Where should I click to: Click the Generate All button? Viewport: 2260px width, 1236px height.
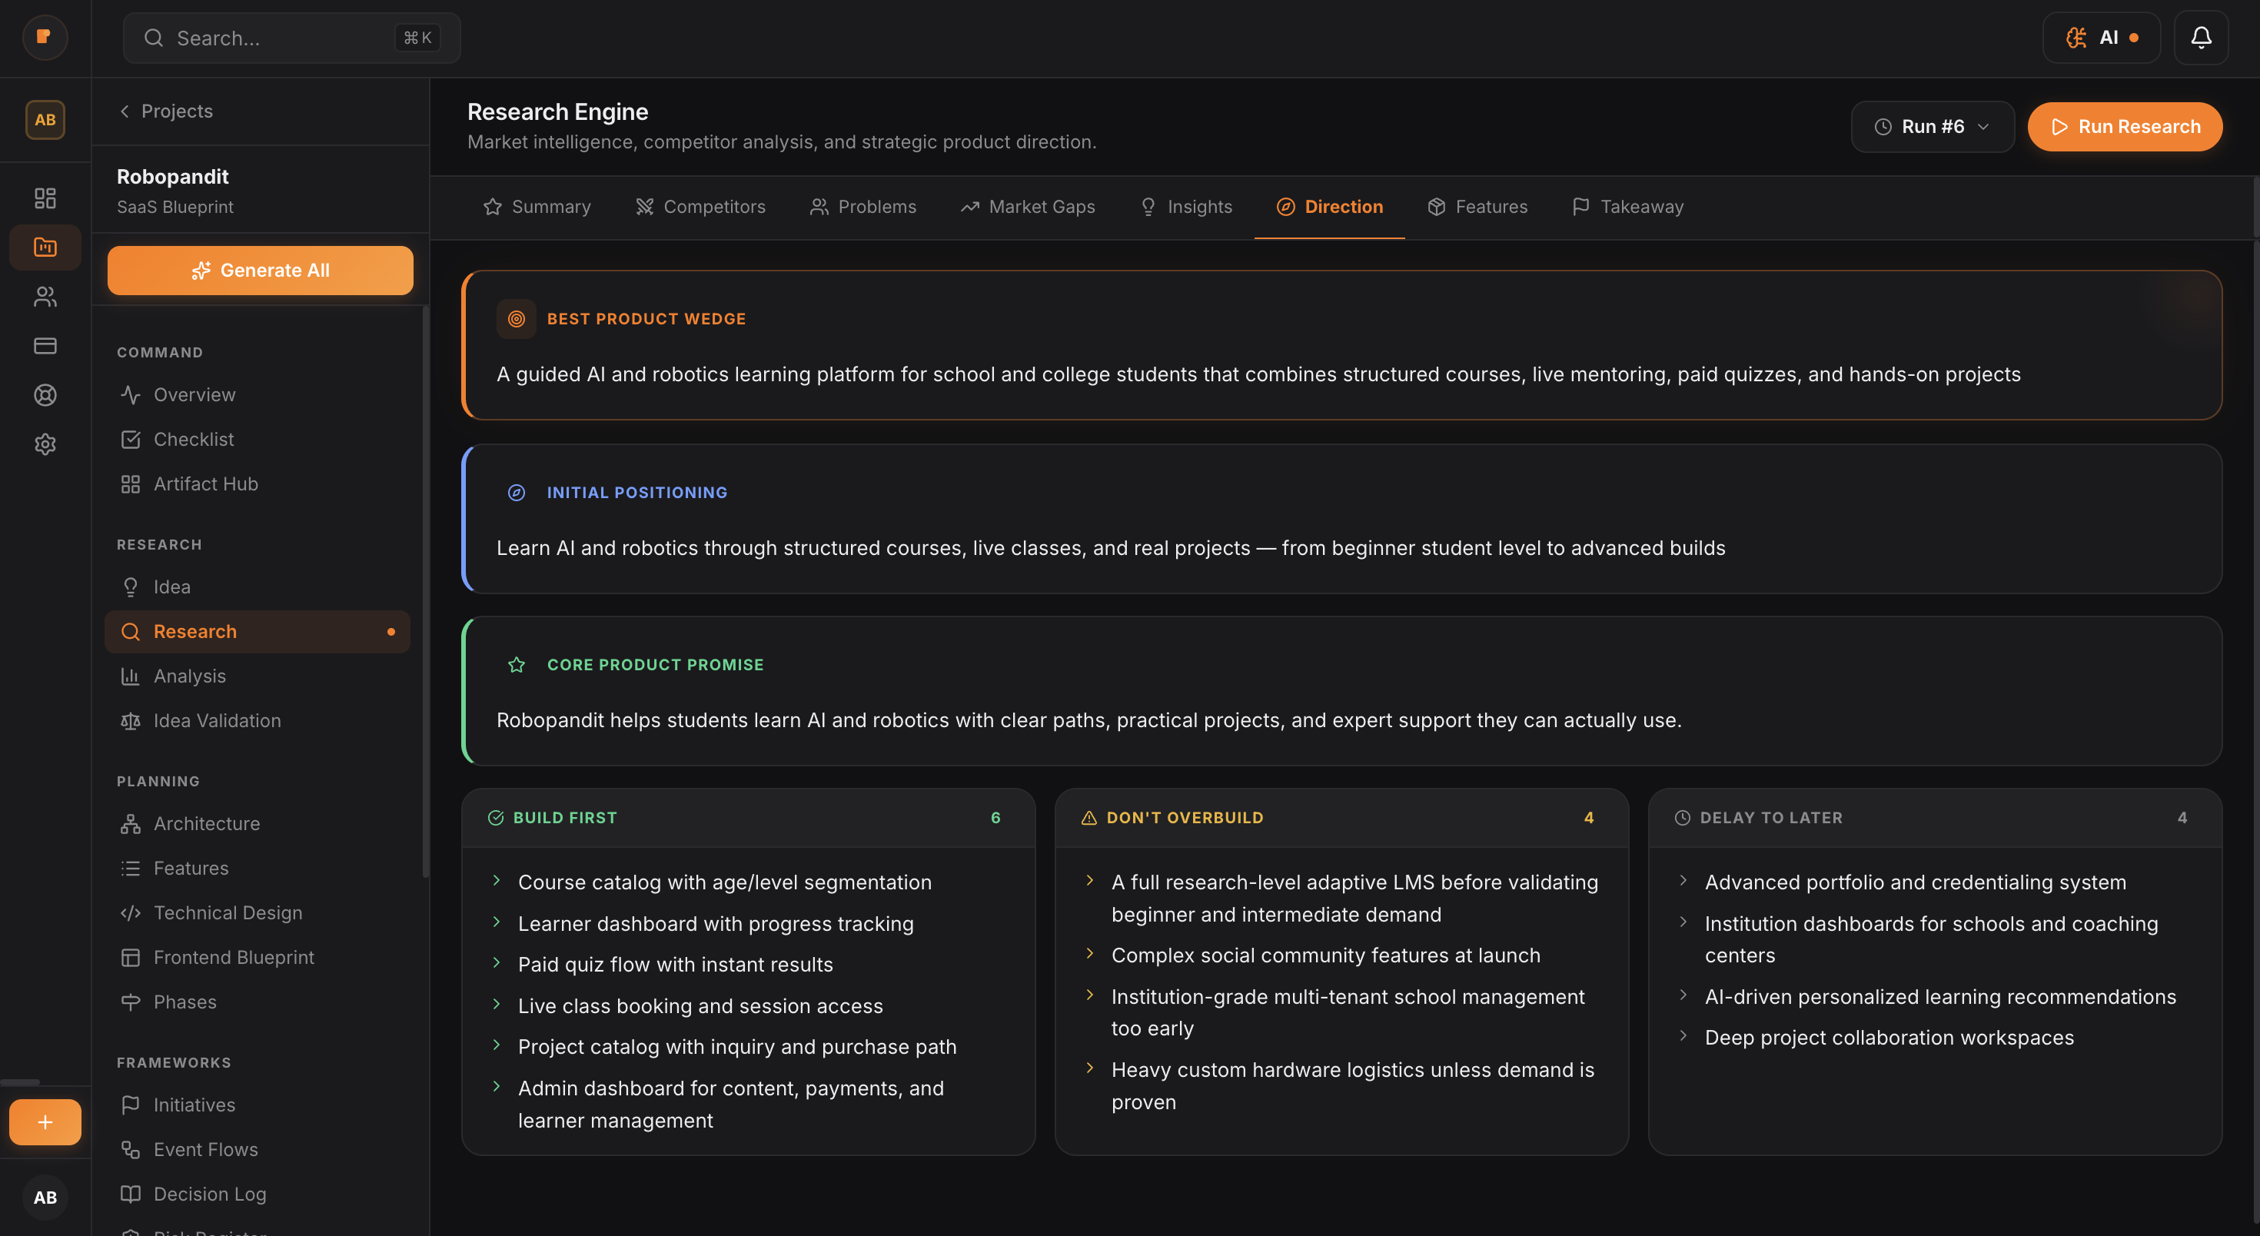[260, 271]
